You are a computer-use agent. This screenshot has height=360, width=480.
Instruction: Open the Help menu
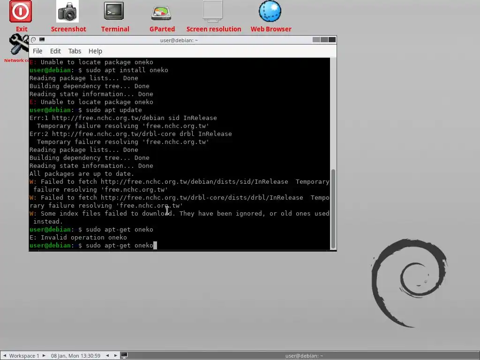pyautogui.click(x=95, y=51)
